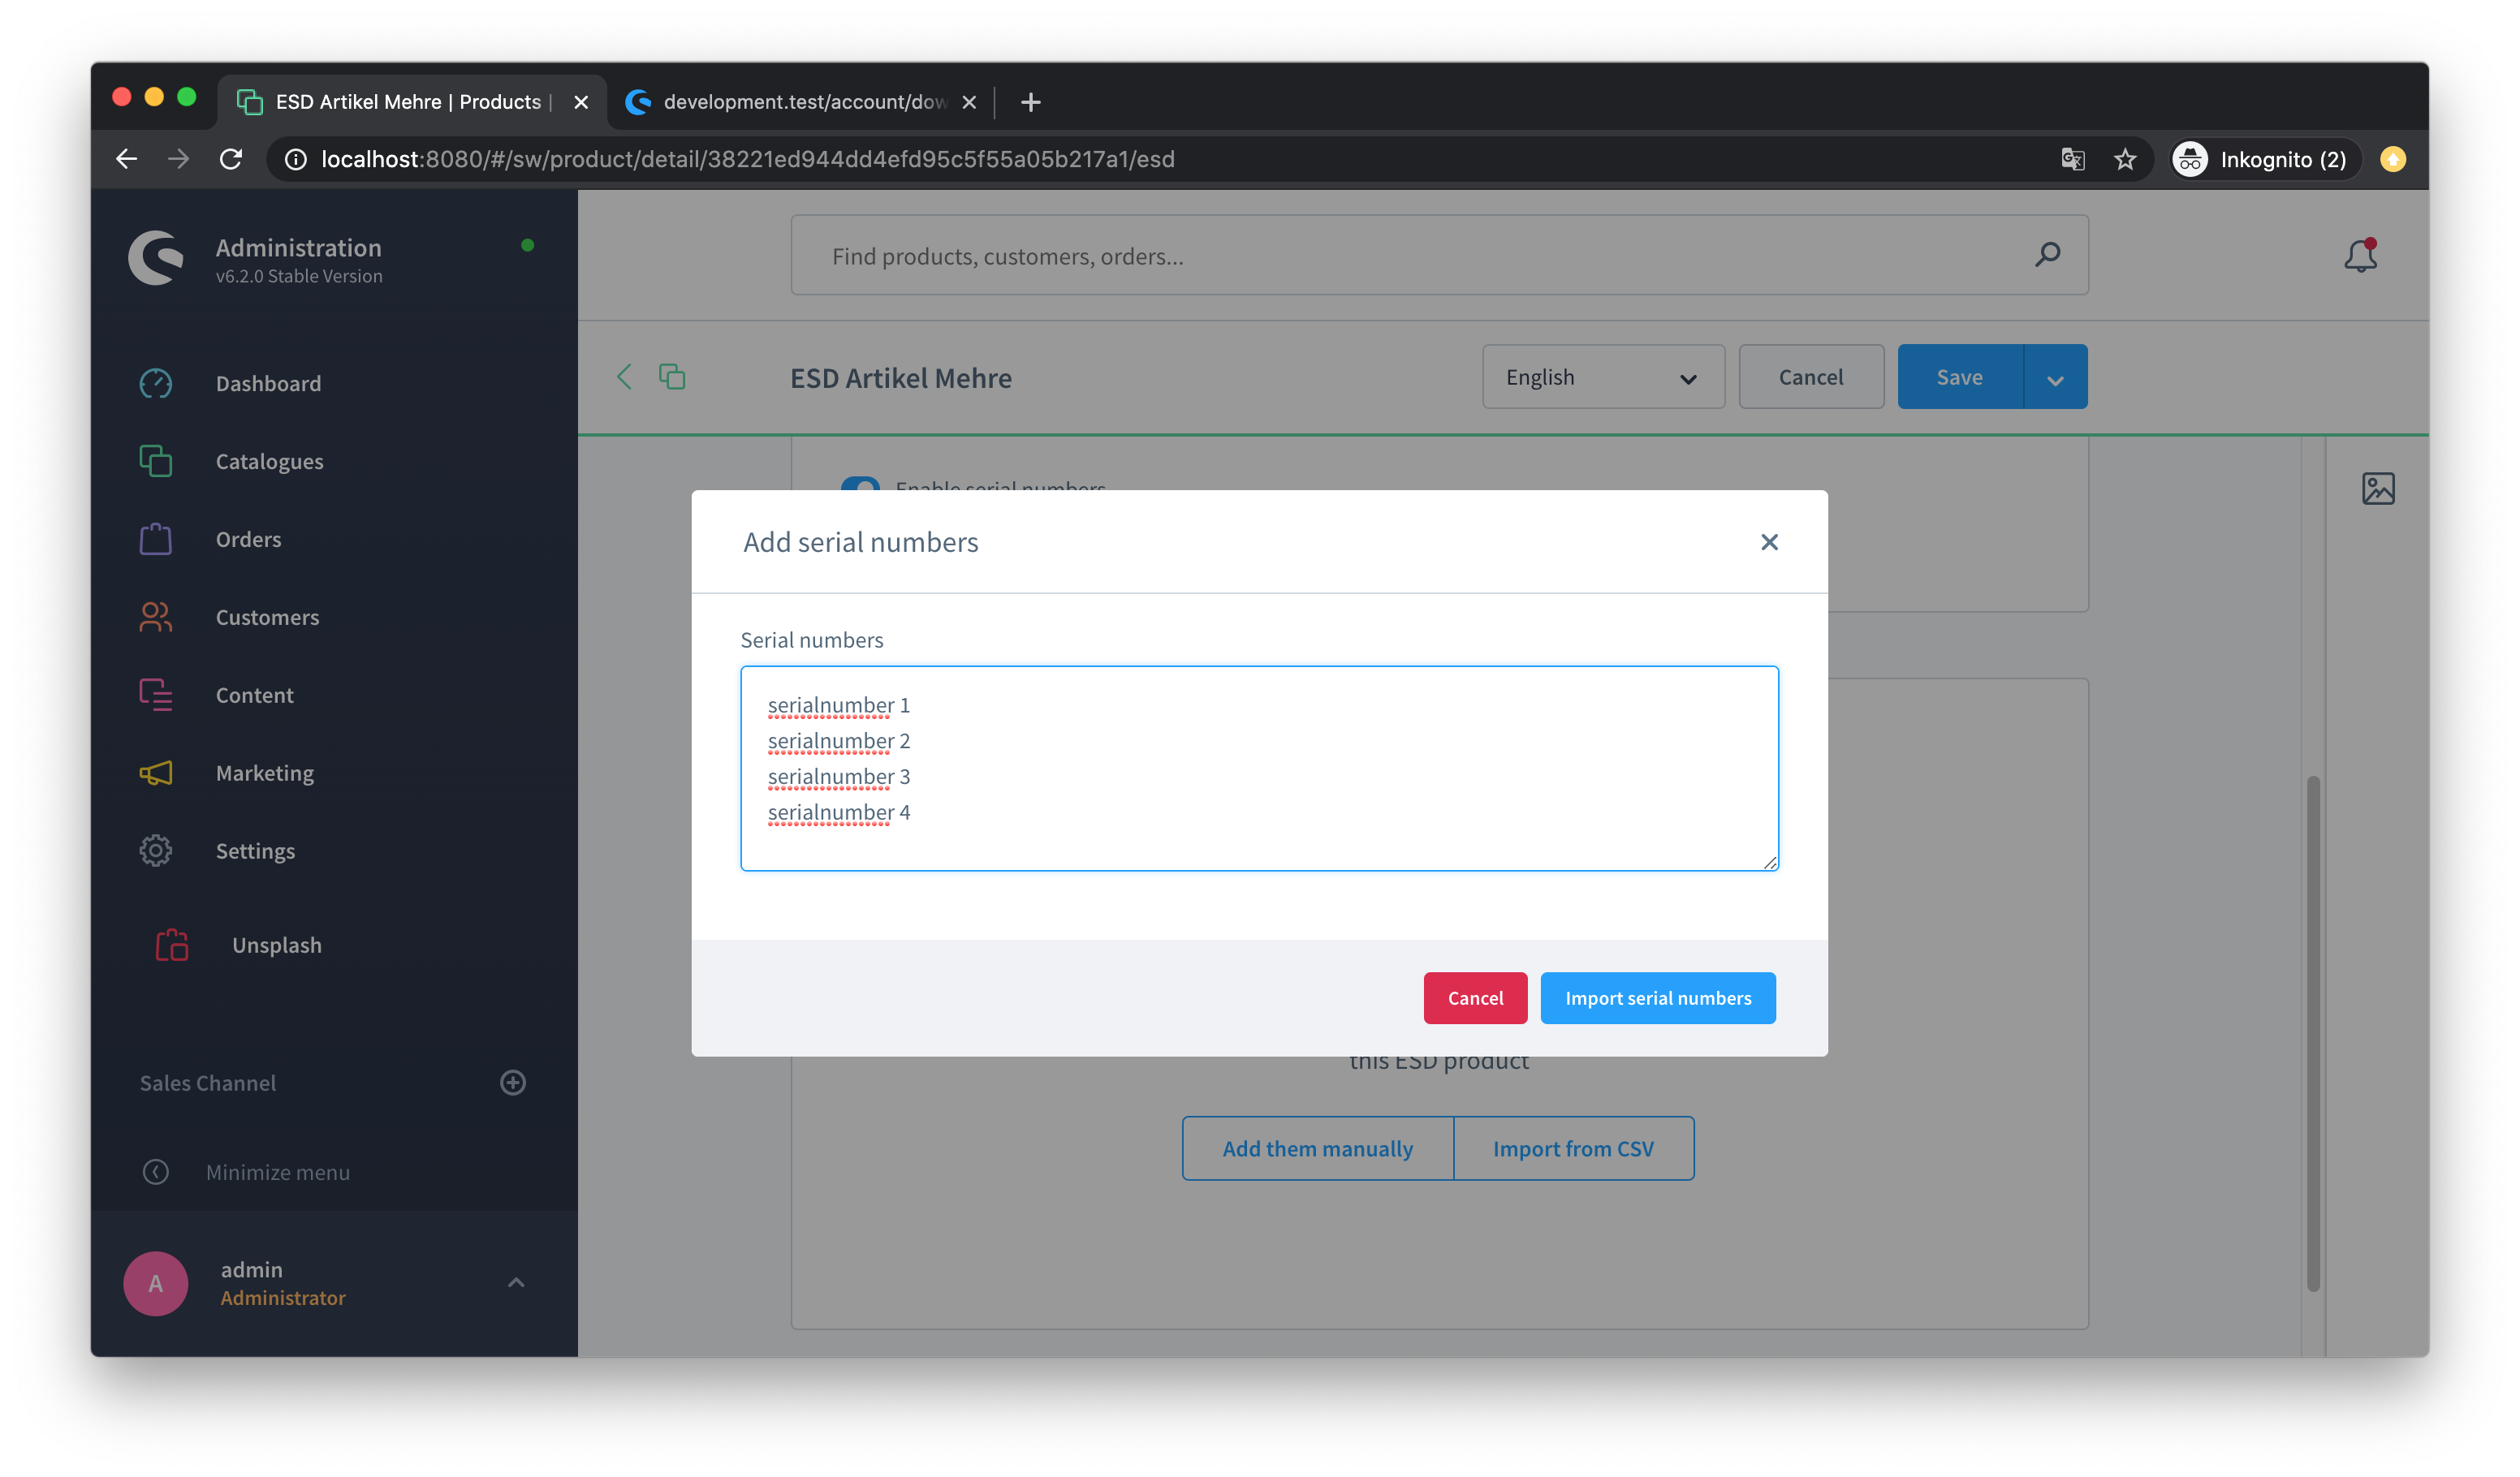Click Import serial numbers button
The height and width of the screenshot is (1477, 2520).
pyautogui.click(x=1657, y=998)
